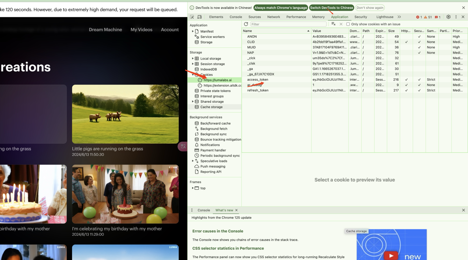Open the DevTools settings gear
The height and width of the screenshot is (260, 468).
point(448,17)
